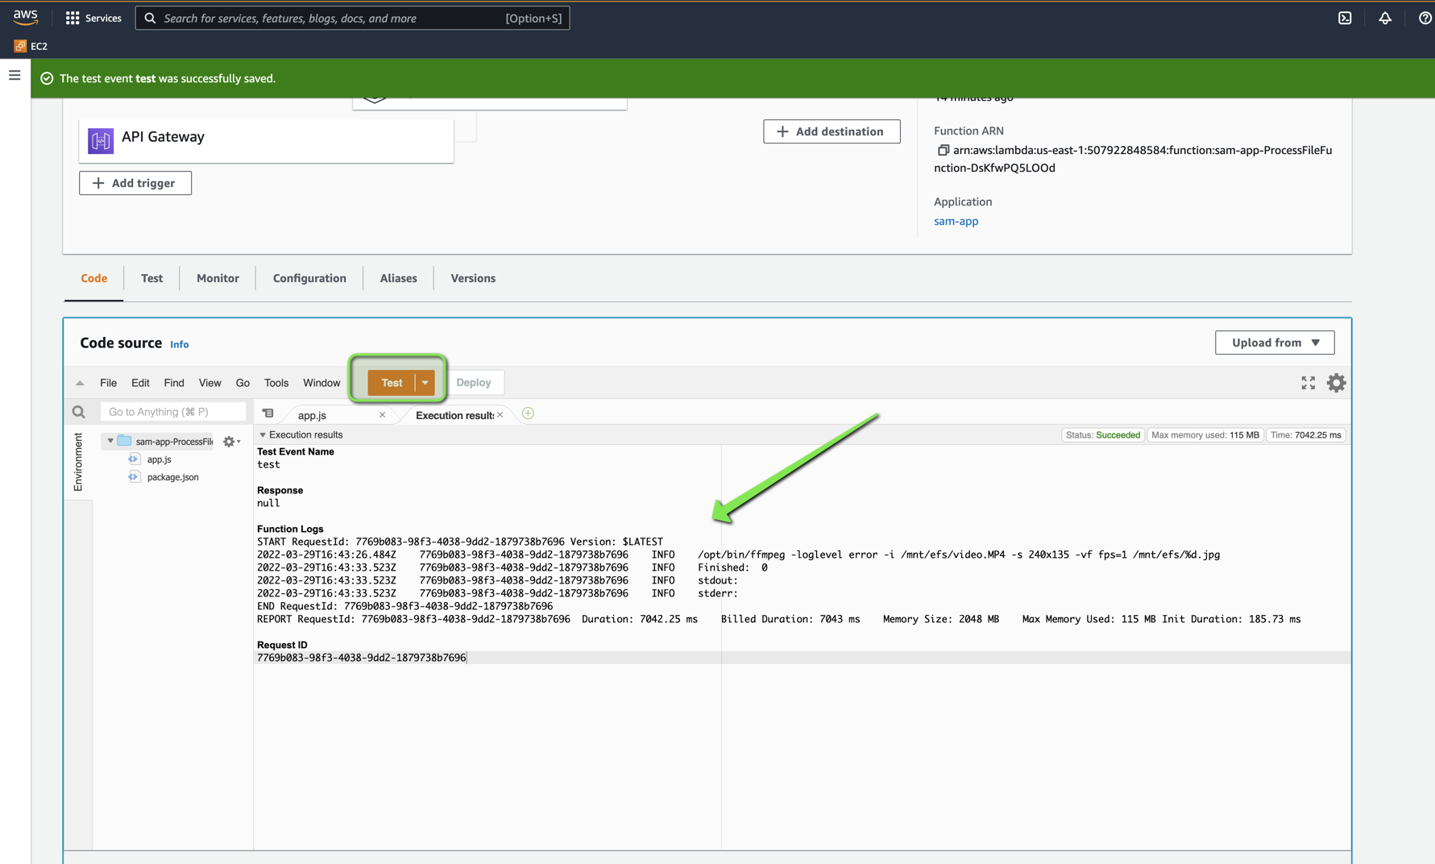The width and height of the screenshot is (1435, 864).
Task: Copy the Function ARN with copy icon
Action: coord(943,150)
